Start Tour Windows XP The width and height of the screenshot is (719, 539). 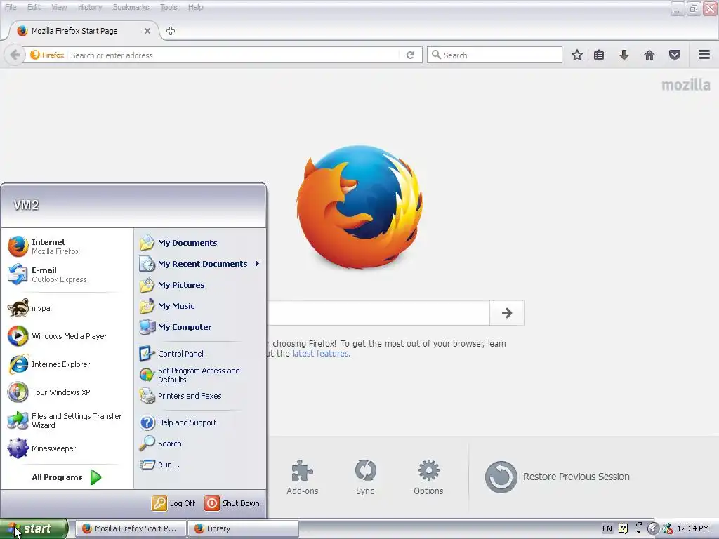pos(67,392)
